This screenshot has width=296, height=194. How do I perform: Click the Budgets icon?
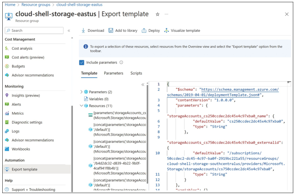pyautogui.click(x=7, y=66)
